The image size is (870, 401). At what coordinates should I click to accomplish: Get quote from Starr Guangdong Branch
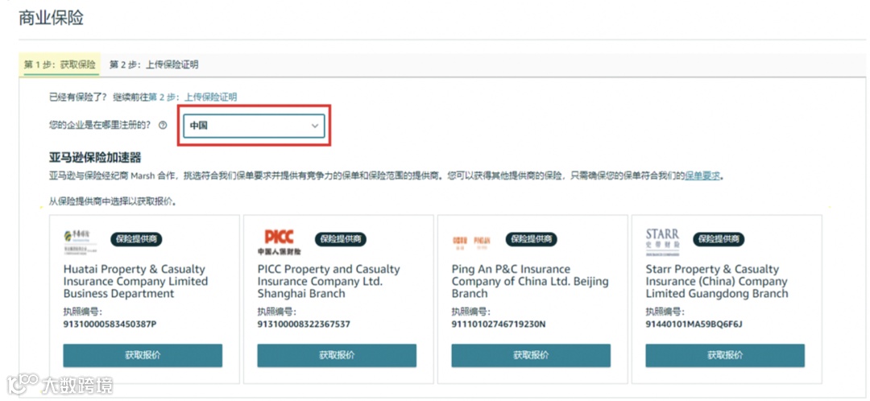[725, 356]
